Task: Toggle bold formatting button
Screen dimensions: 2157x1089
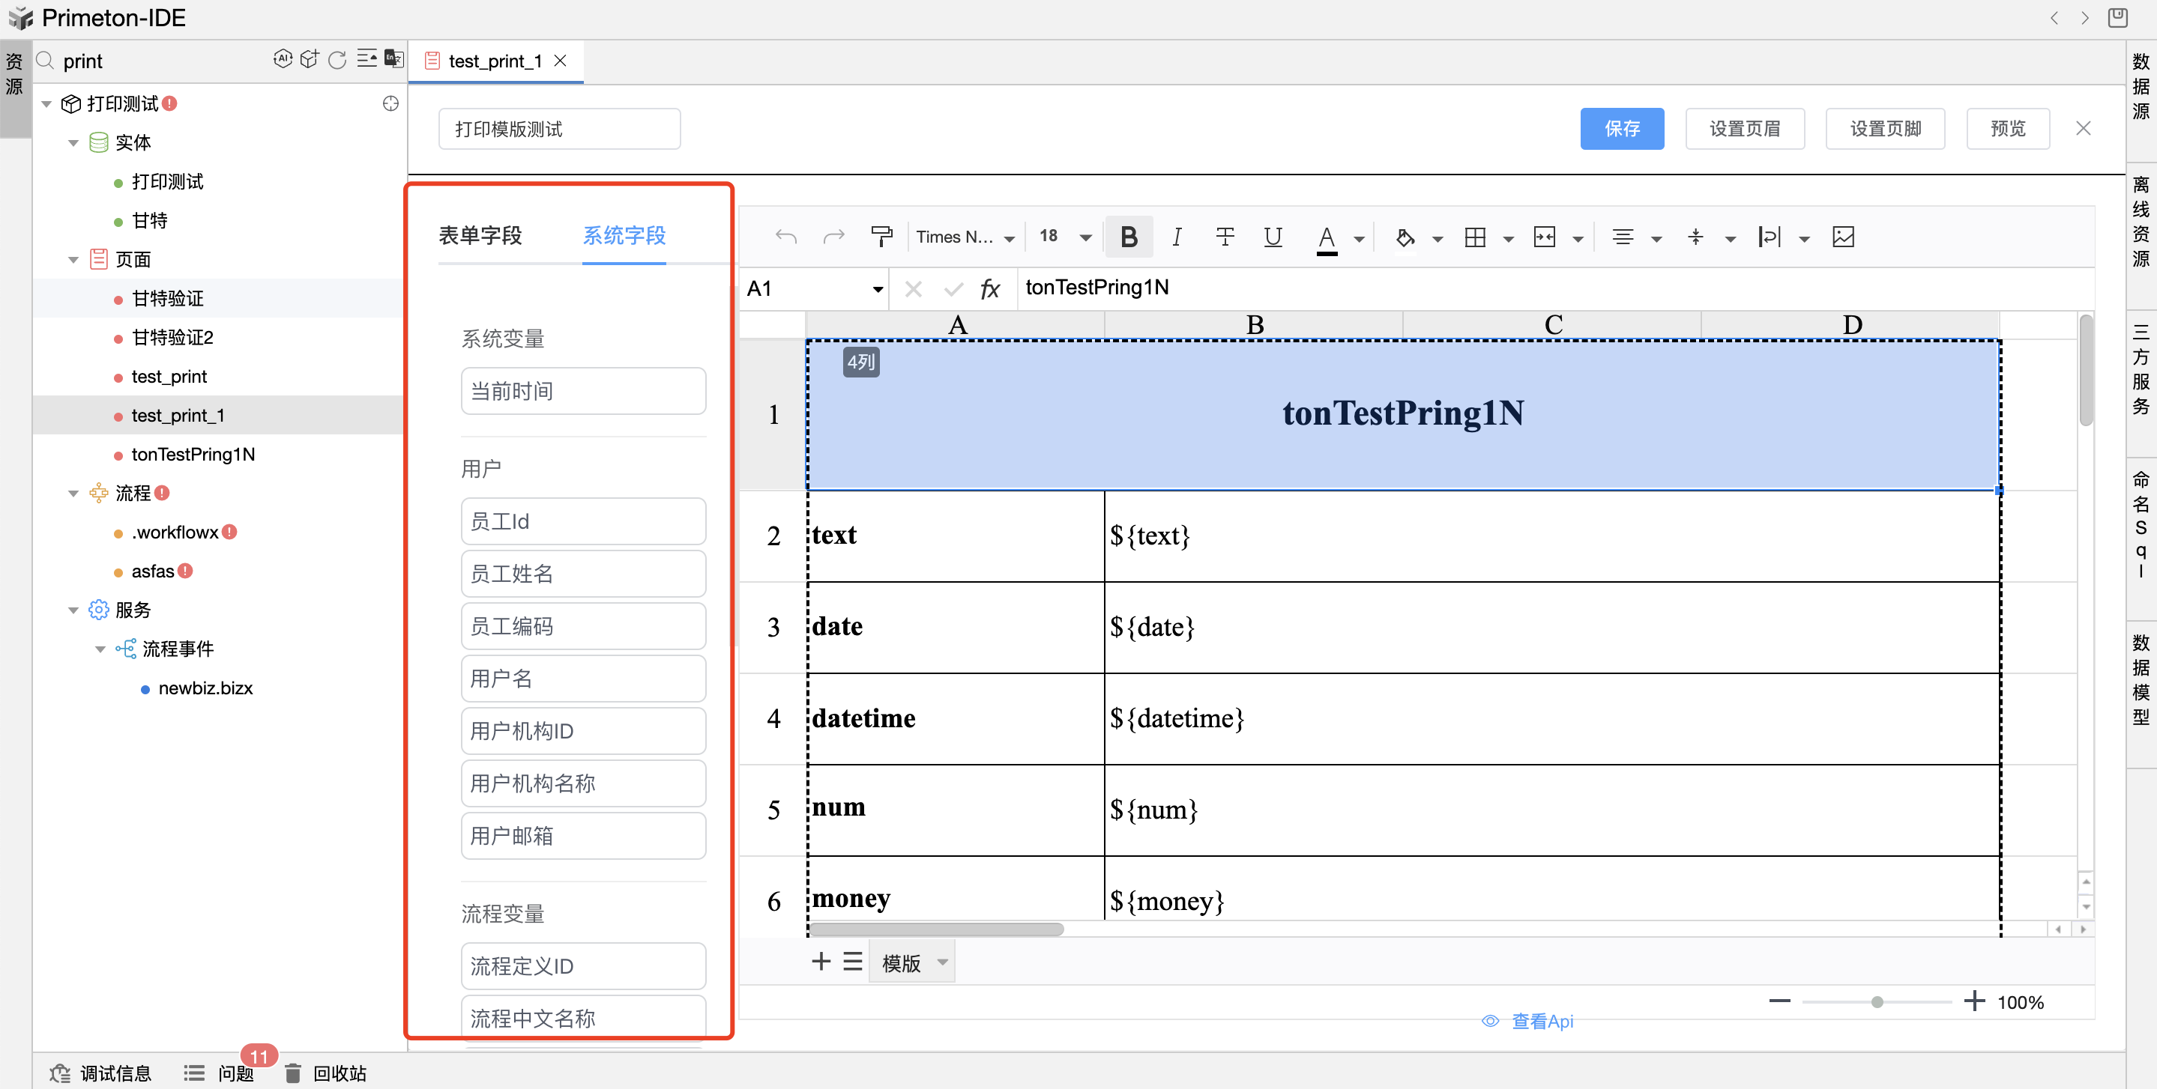Action: click(1128, 237)
